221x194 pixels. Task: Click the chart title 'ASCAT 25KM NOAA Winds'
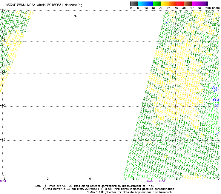(26, 5)
